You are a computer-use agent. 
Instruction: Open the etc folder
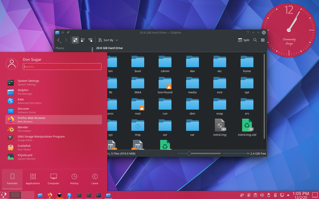point(220,64)
